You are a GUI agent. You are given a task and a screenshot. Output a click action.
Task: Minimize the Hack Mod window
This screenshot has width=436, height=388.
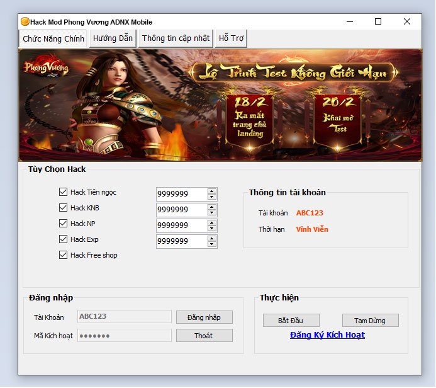point(350,21)
